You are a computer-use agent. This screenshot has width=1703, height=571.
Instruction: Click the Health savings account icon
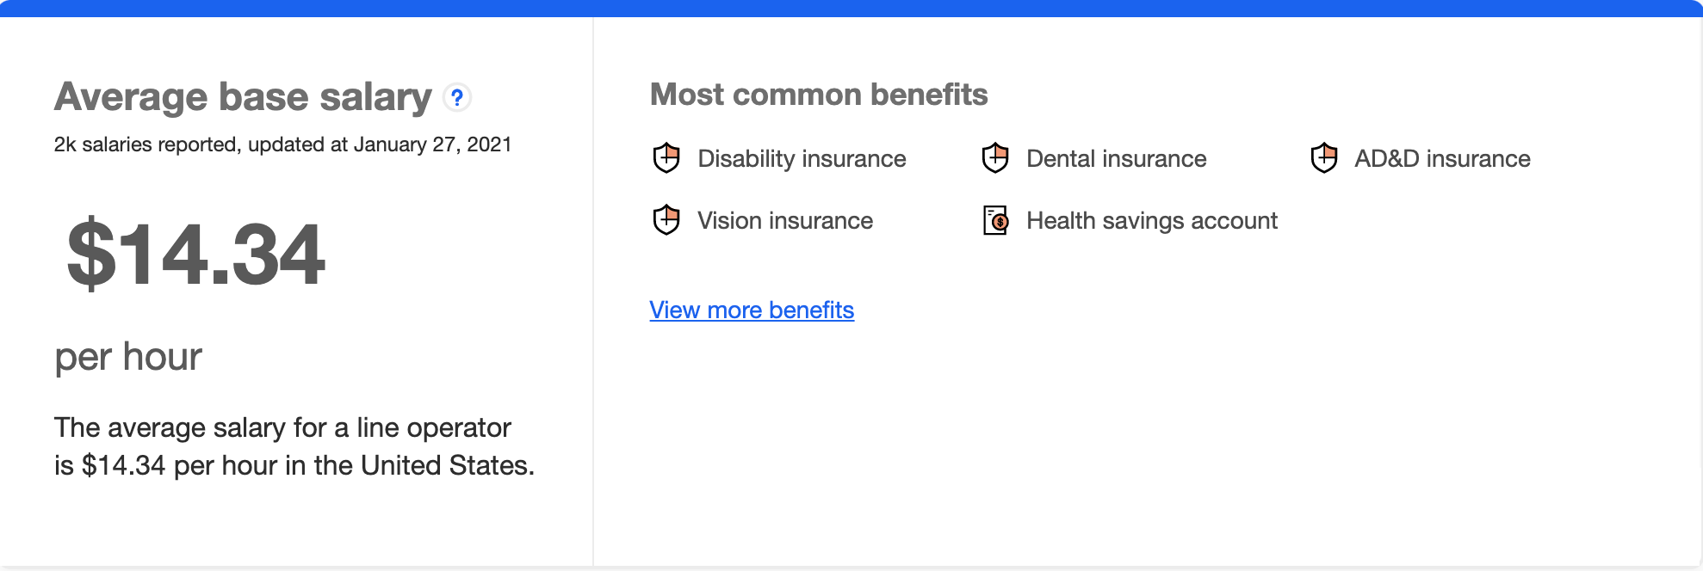click(x=995, y=220)
